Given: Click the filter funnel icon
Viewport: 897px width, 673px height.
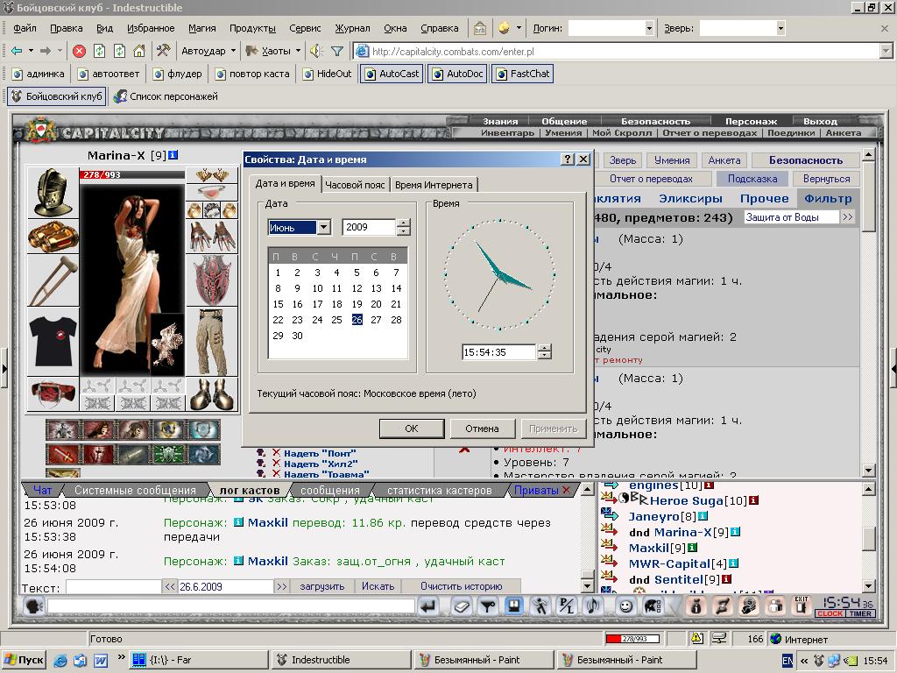Looking at the screenshot, I should click(337, 52).
